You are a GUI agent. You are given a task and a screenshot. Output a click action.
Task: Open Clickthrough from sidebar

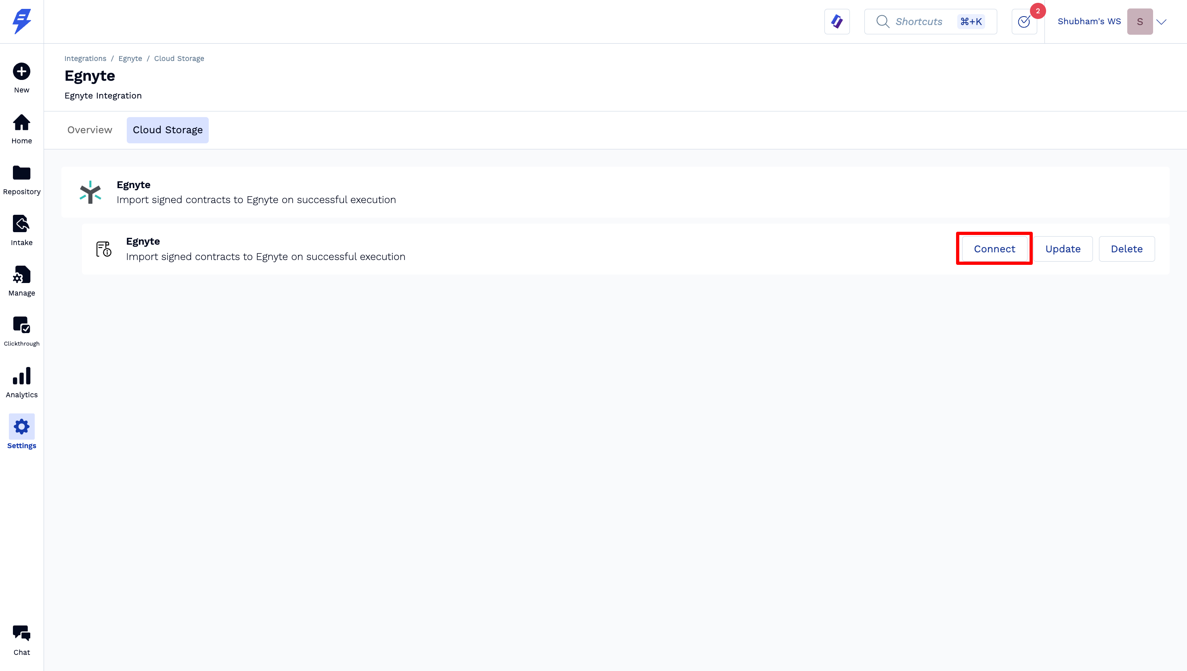[22, 325]
